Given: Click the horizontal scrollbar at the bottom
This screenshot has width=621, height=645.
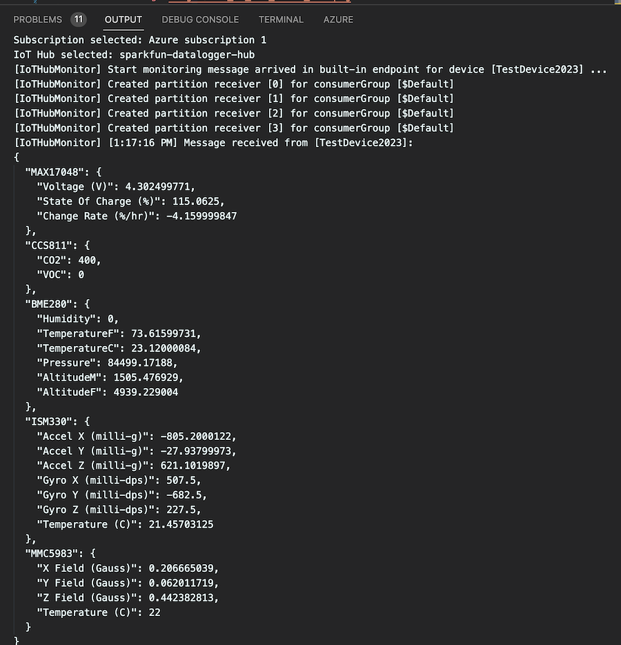Looking at the screenshot, I should [310, 642].
